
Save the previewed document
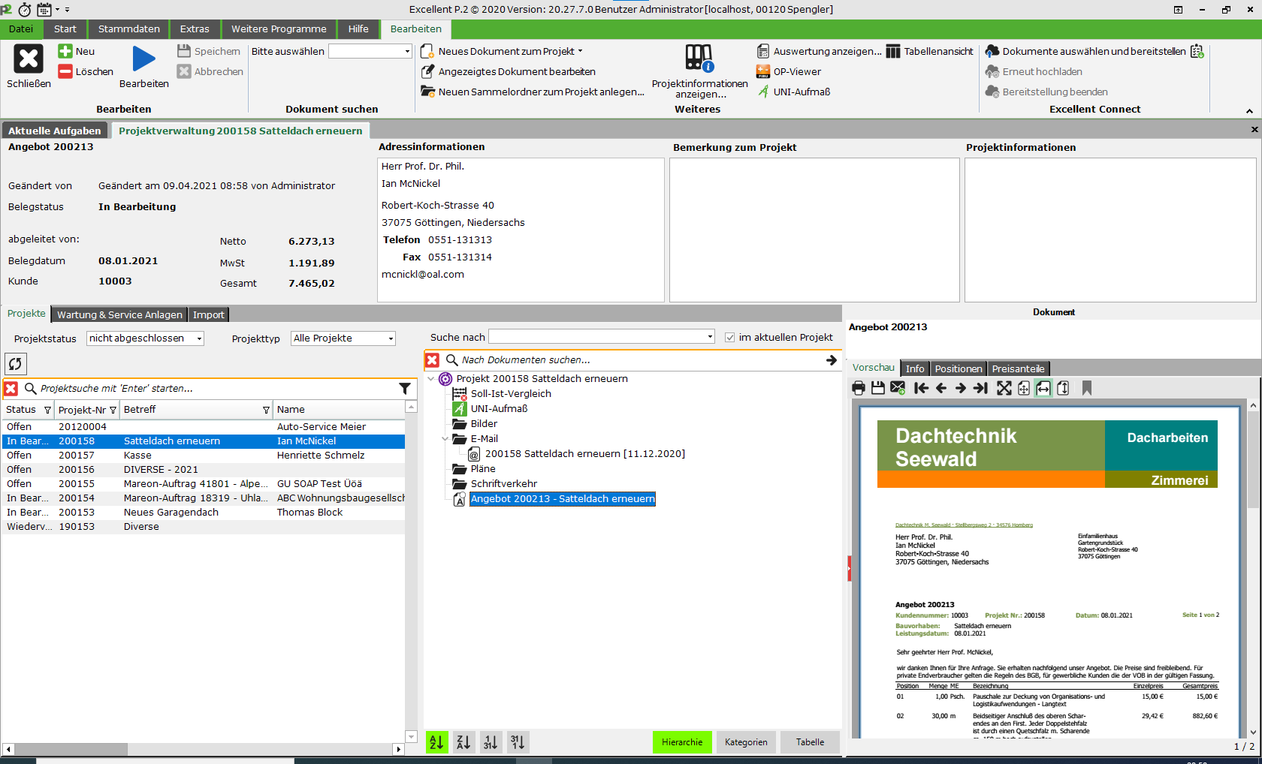[x=878, y=388]
